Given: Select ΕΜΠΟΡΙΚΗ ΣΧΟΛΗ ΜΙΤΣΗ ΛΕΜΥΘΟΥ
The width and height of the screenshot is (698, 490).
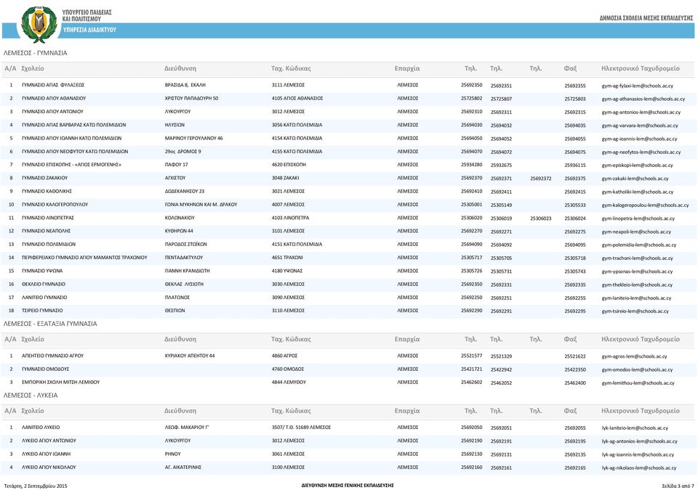Looking at the screenshot, I should click(x=60, y=382).
